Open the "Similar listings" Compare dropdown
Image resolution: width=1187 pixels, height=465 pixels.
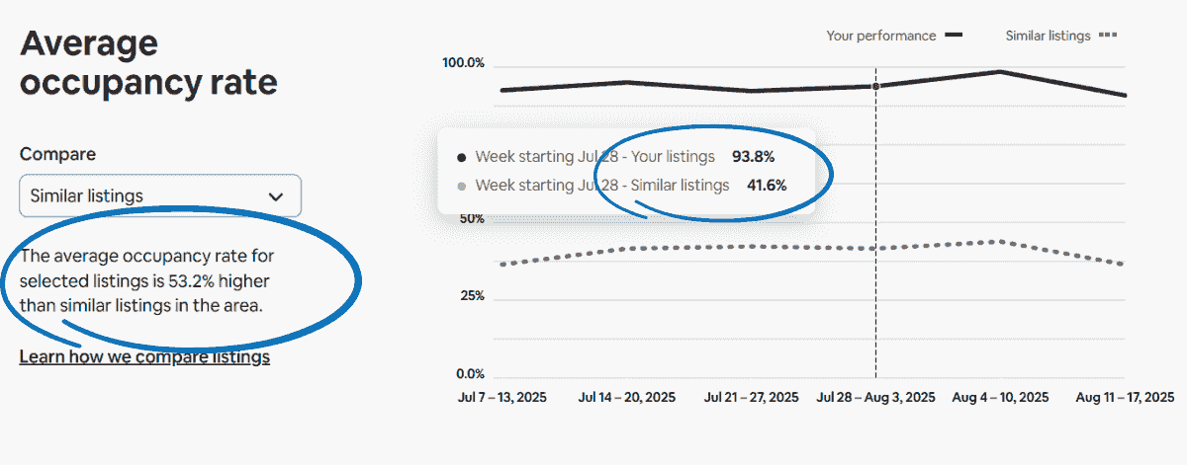click(159, 195)
